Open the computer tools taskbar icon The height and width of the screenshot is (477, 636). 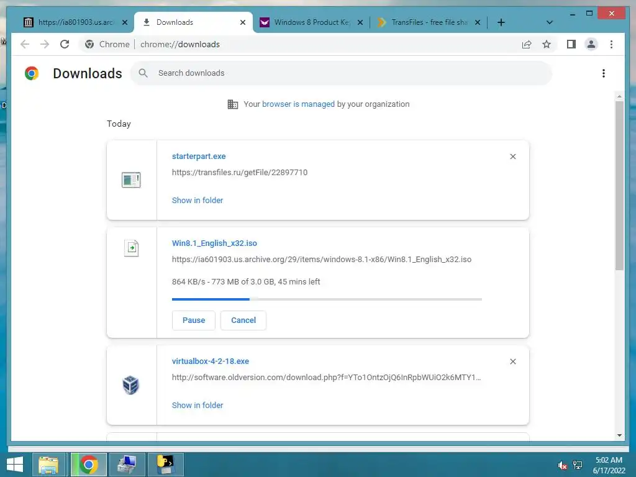(127, 465)
